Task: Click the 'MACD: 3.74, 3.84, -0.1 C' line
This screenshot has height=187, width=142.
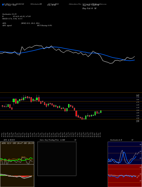Action: click(x=12, y=19)
